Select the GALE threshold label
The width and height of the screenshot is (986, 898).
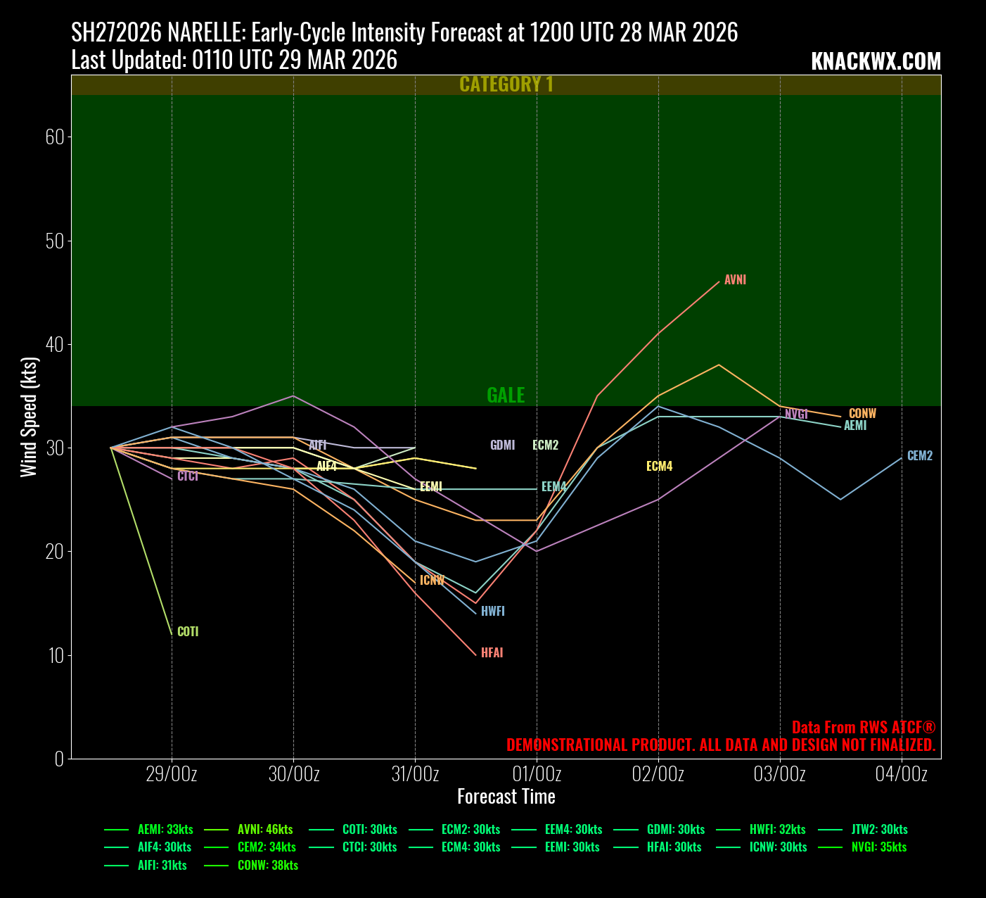[x=506, y=396]
